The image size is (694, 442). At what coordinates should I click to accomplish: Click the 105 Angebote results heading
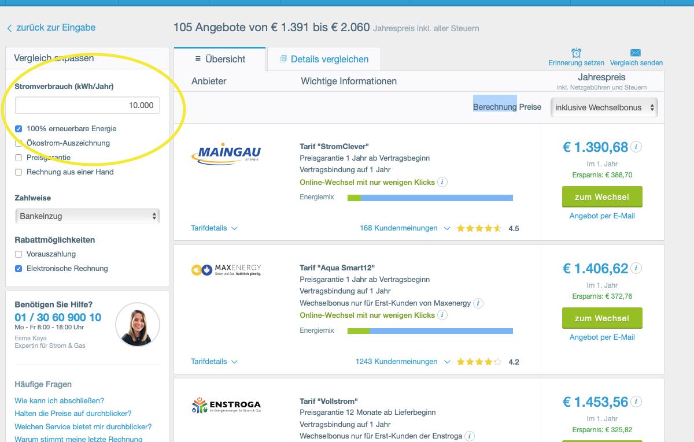tap(272, 27)
